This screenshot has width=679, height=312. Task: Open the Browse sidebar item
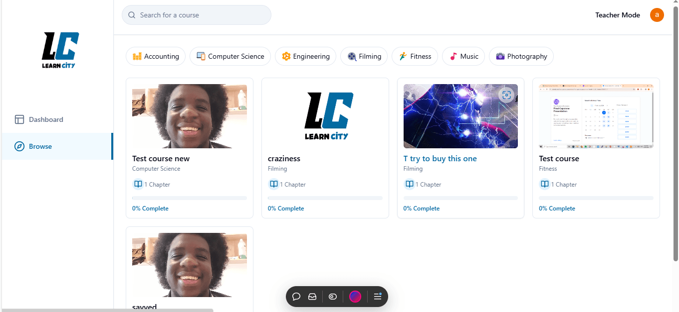(40, 146)
